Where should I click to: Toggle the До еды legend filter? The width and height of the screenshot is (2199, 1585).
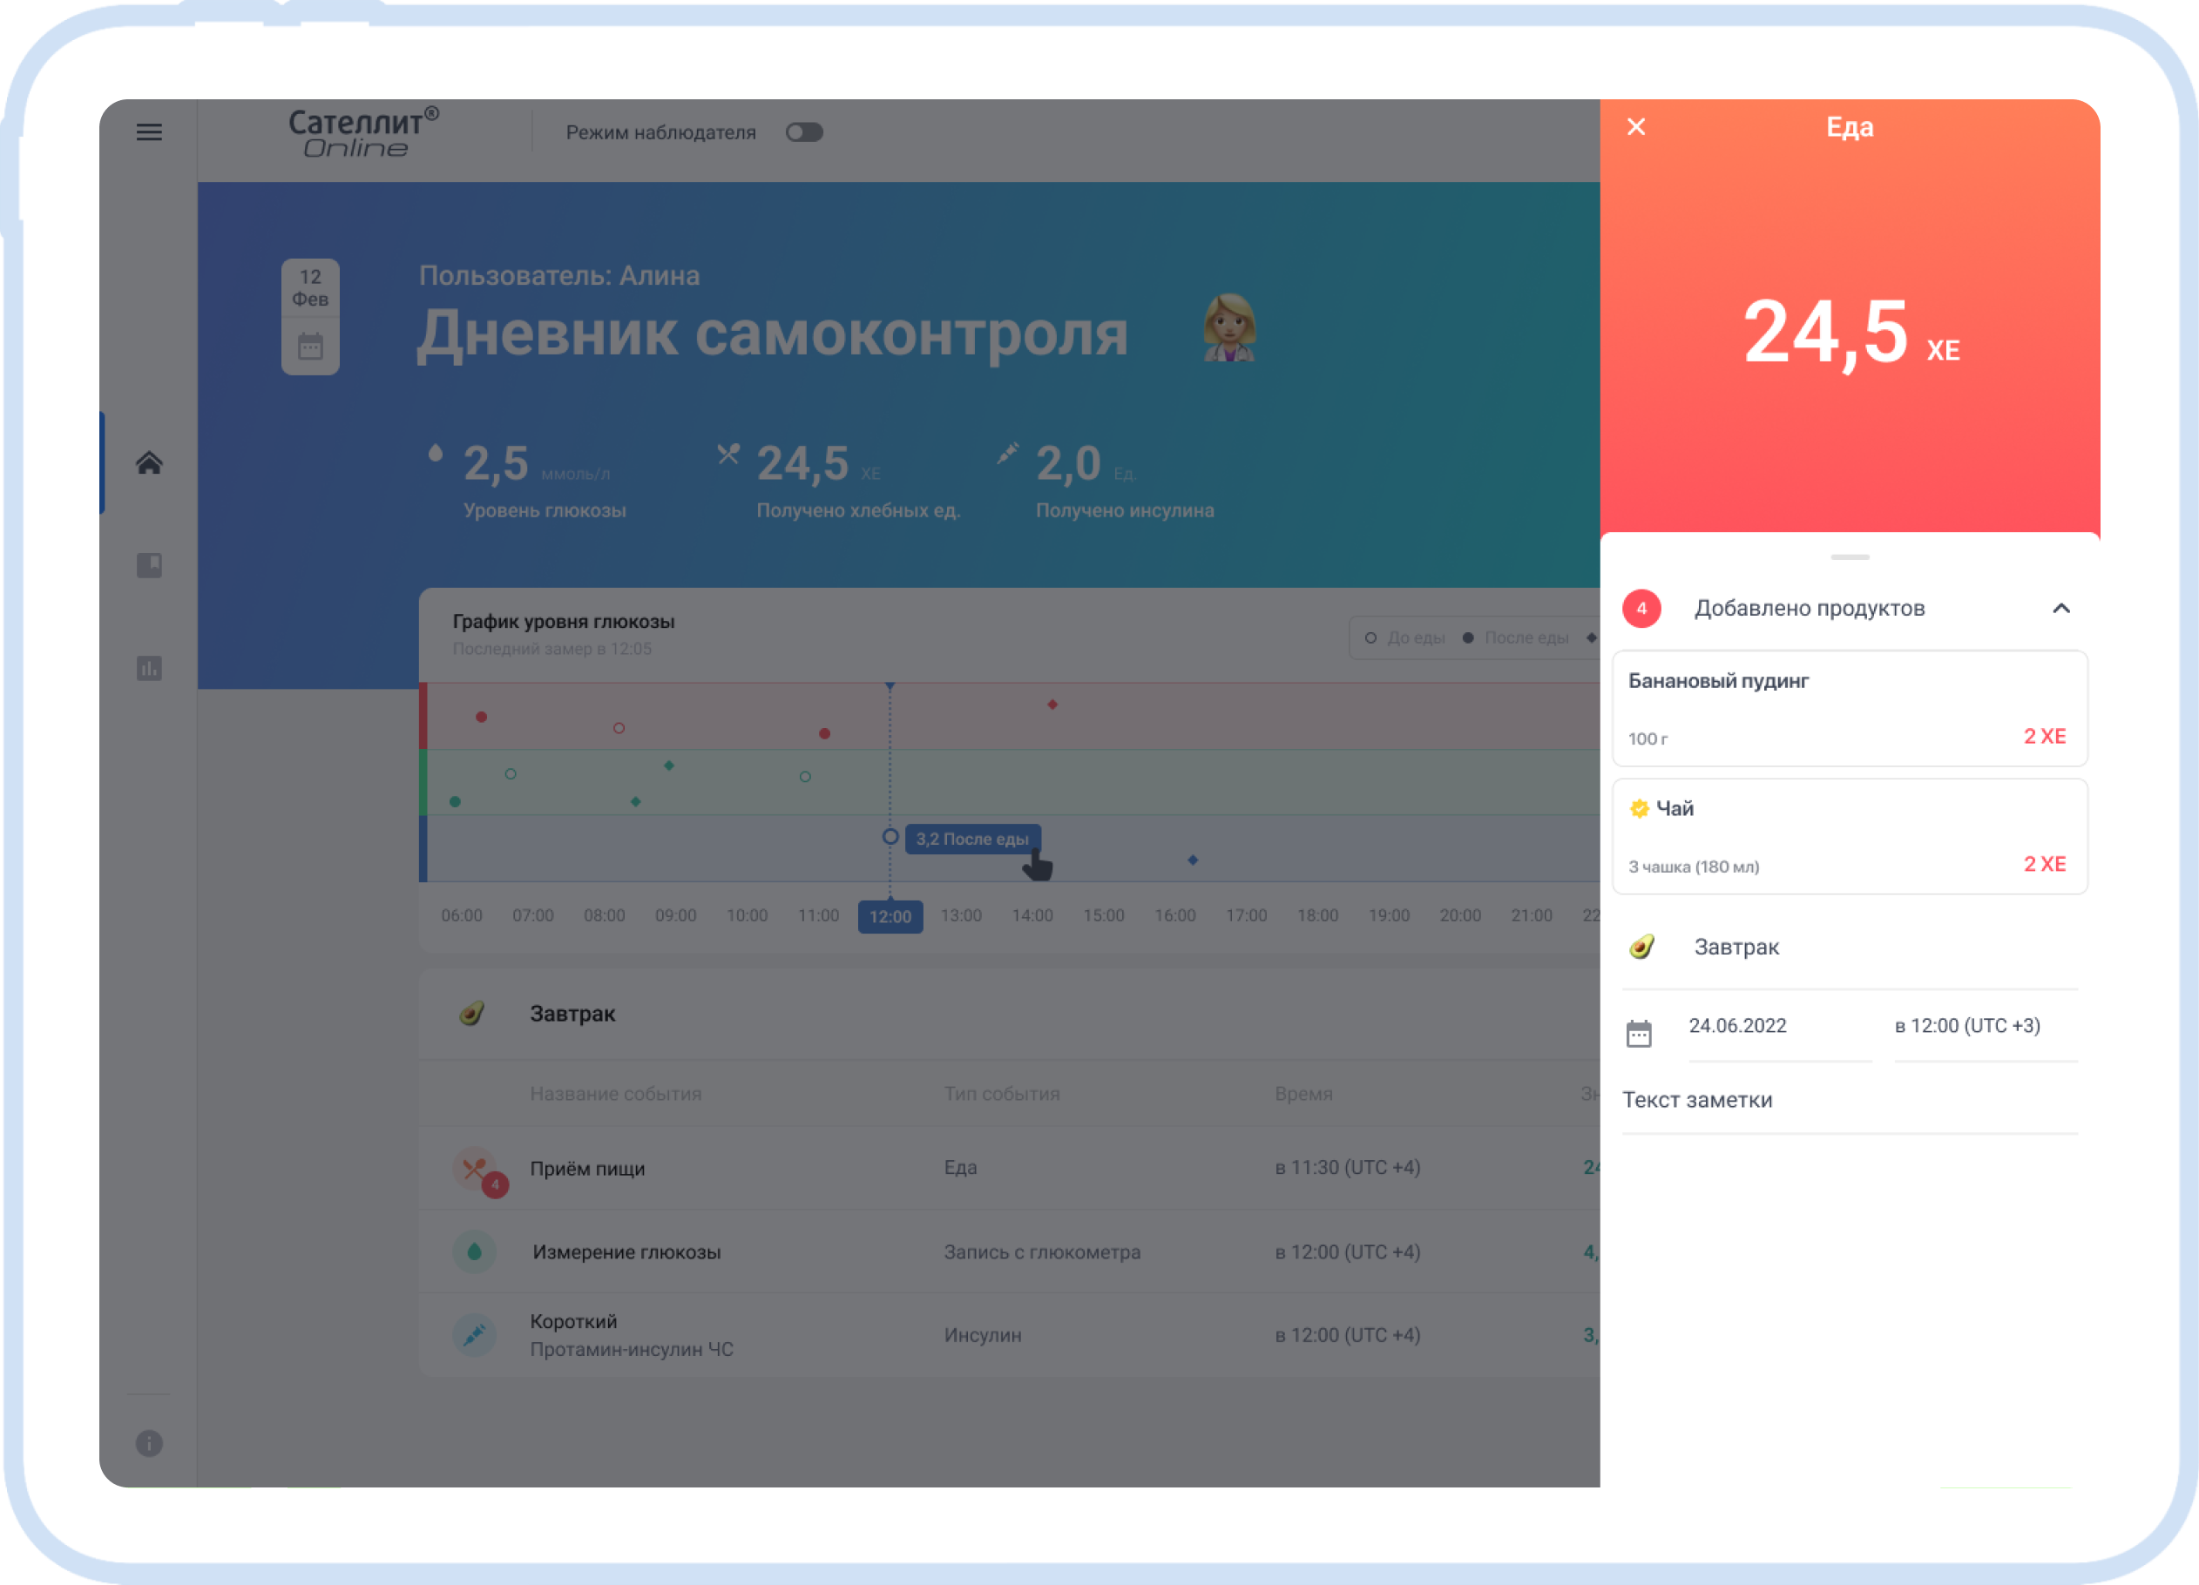(1405, 637)
